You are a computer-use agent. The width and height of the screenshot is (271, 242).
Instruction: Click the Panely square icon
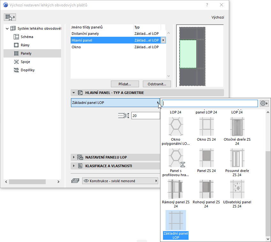(16, 53)
